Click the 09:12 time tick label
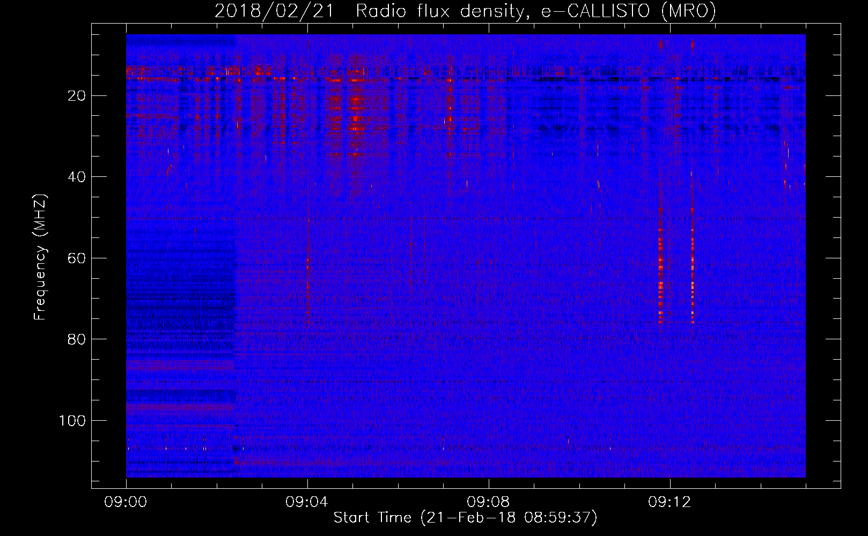 point(670,502)
